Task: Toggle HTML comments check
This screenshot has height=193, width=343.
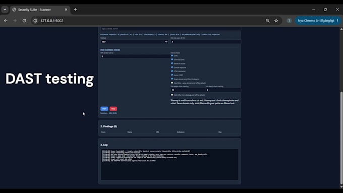Action: click(172, 71)
